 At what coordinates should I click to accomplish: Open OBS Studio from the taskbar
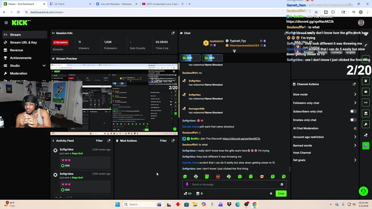246,204
